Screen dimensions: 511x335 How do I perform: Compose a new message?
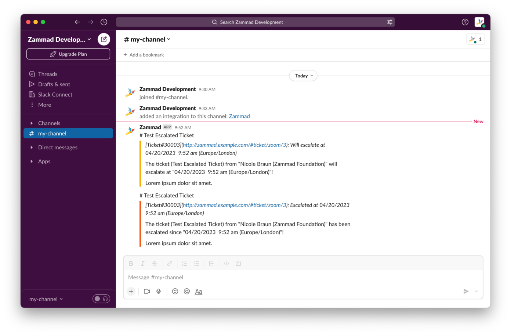point(104,39)
